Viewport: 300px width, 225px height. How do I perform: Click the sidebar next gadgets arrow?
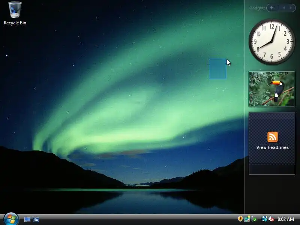tap(291, 8)
